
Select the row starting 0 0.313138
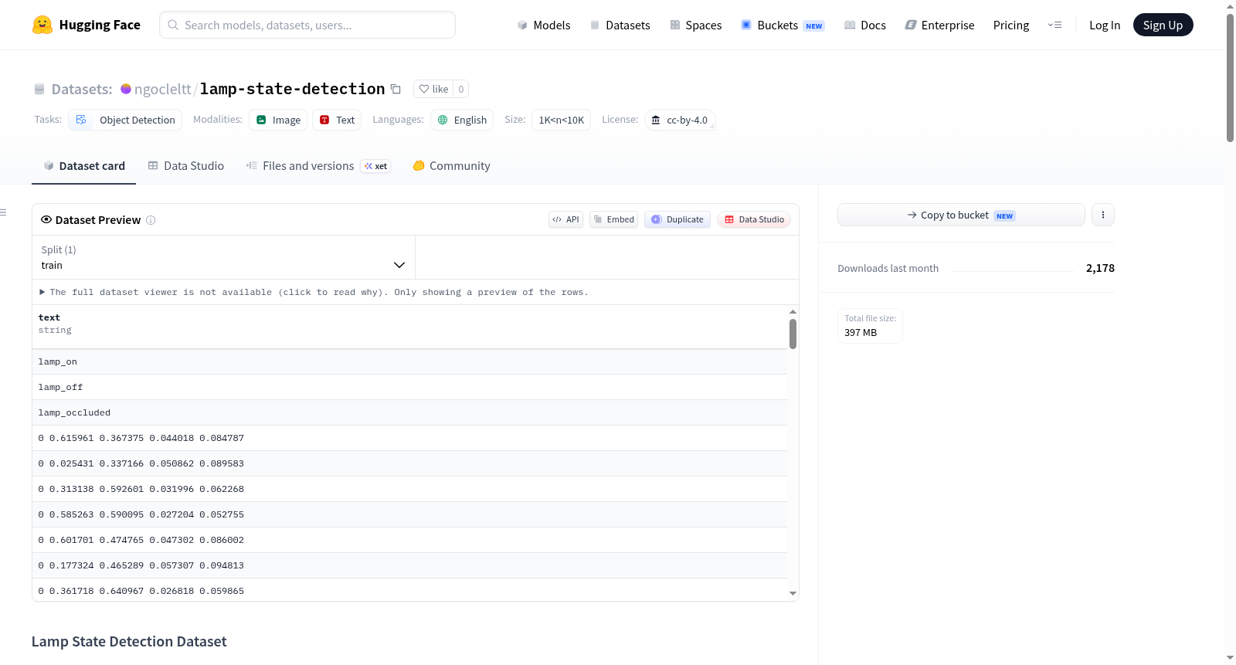(x=409, y=489)
